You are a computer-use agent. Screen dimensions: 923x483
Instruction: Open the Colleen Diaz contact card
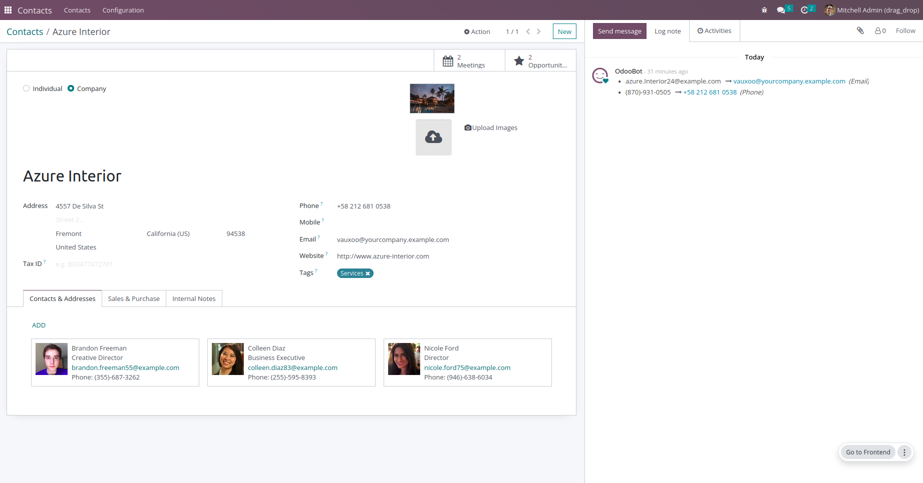coord(291,362)
